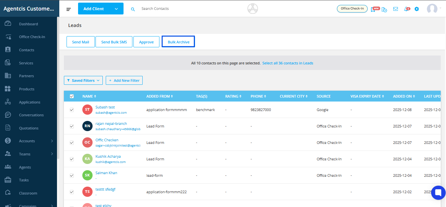Open the Contacts sidebar icon
Viewport: 446px width, 207px height.
[8, 50]
